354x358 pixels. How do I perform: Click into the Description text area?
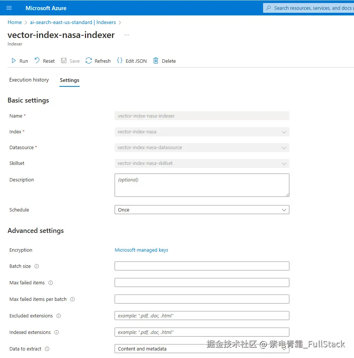point(202,185)
